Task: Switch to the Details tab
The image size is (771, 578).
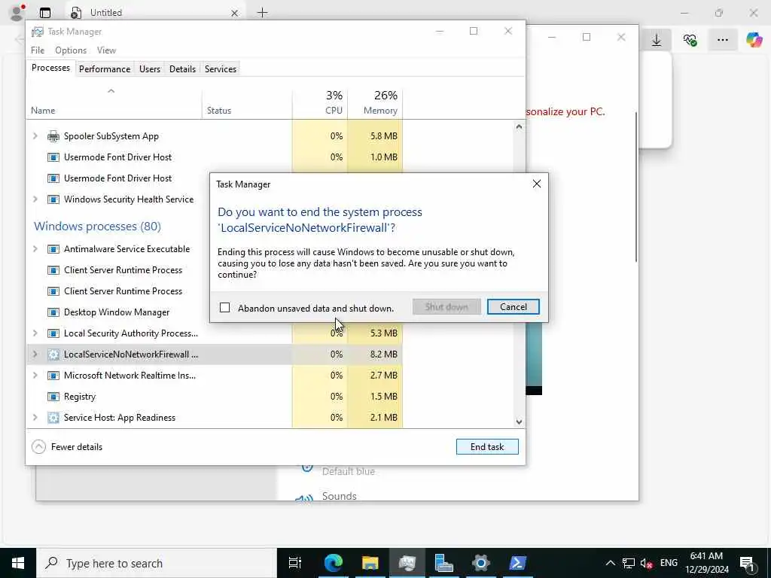Action: point(182,68)
